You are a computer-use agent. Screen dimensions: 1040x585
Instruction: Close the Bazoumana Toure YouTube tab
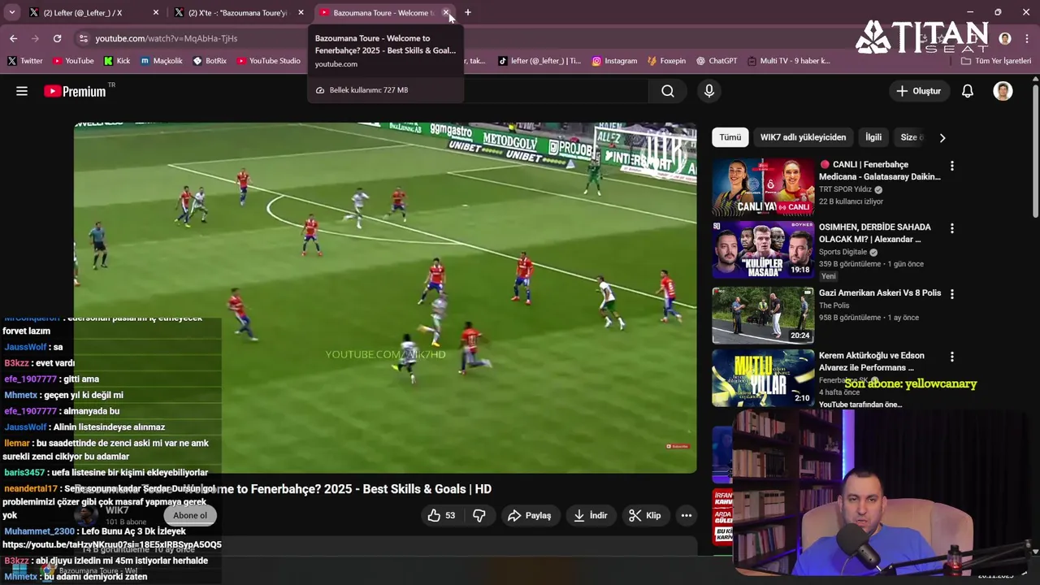(x=445, y=12)
